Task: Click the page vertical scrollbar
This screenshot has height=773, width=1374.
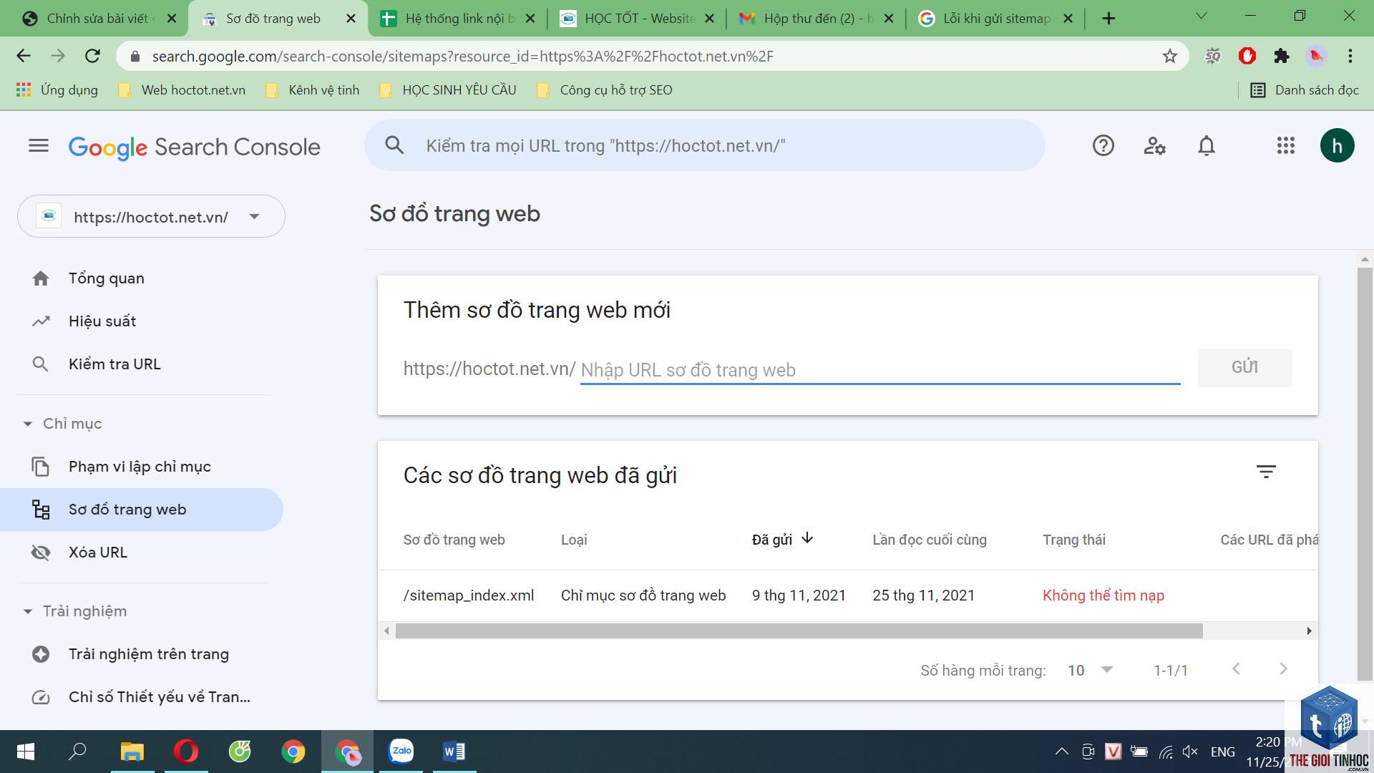Action: 1364,472
